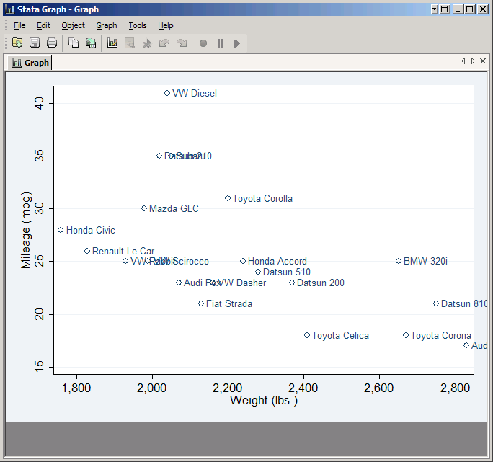Select the VW Dasher label
The width and height of the screenshot is (493, 462).
point(241,283)
